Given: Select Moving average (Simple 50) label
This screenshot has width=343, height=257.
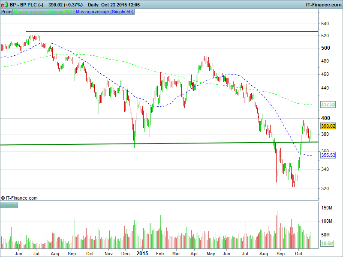Looking at the screenshot, I should pyautogui.click(x=104, y=12).
